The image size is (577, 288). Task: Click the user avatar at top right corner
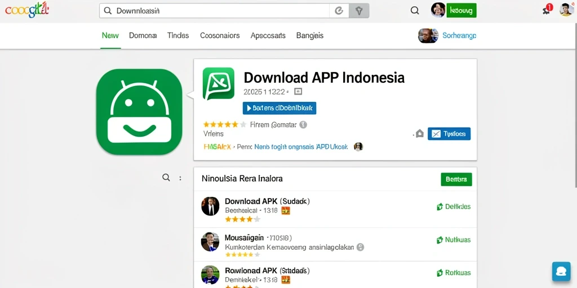(566, 10)
